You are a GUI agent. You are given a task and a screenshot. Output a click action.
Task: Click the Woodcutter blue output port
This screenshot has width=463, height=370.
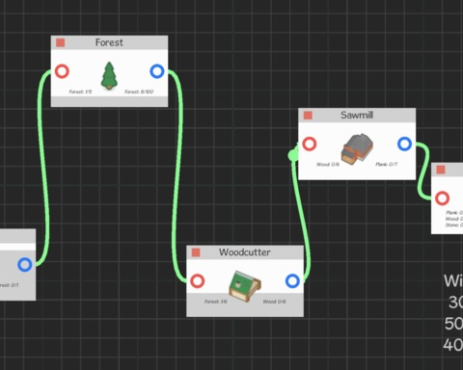click(x=292, y=281)
